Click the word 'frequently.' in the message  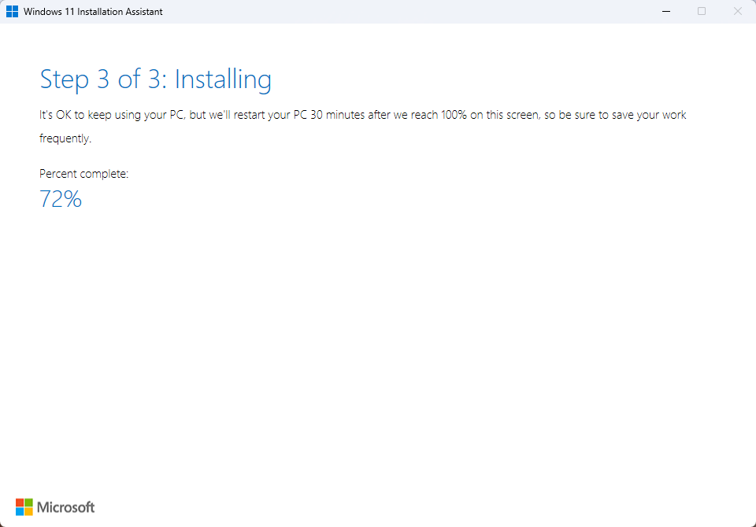[65, 138]
